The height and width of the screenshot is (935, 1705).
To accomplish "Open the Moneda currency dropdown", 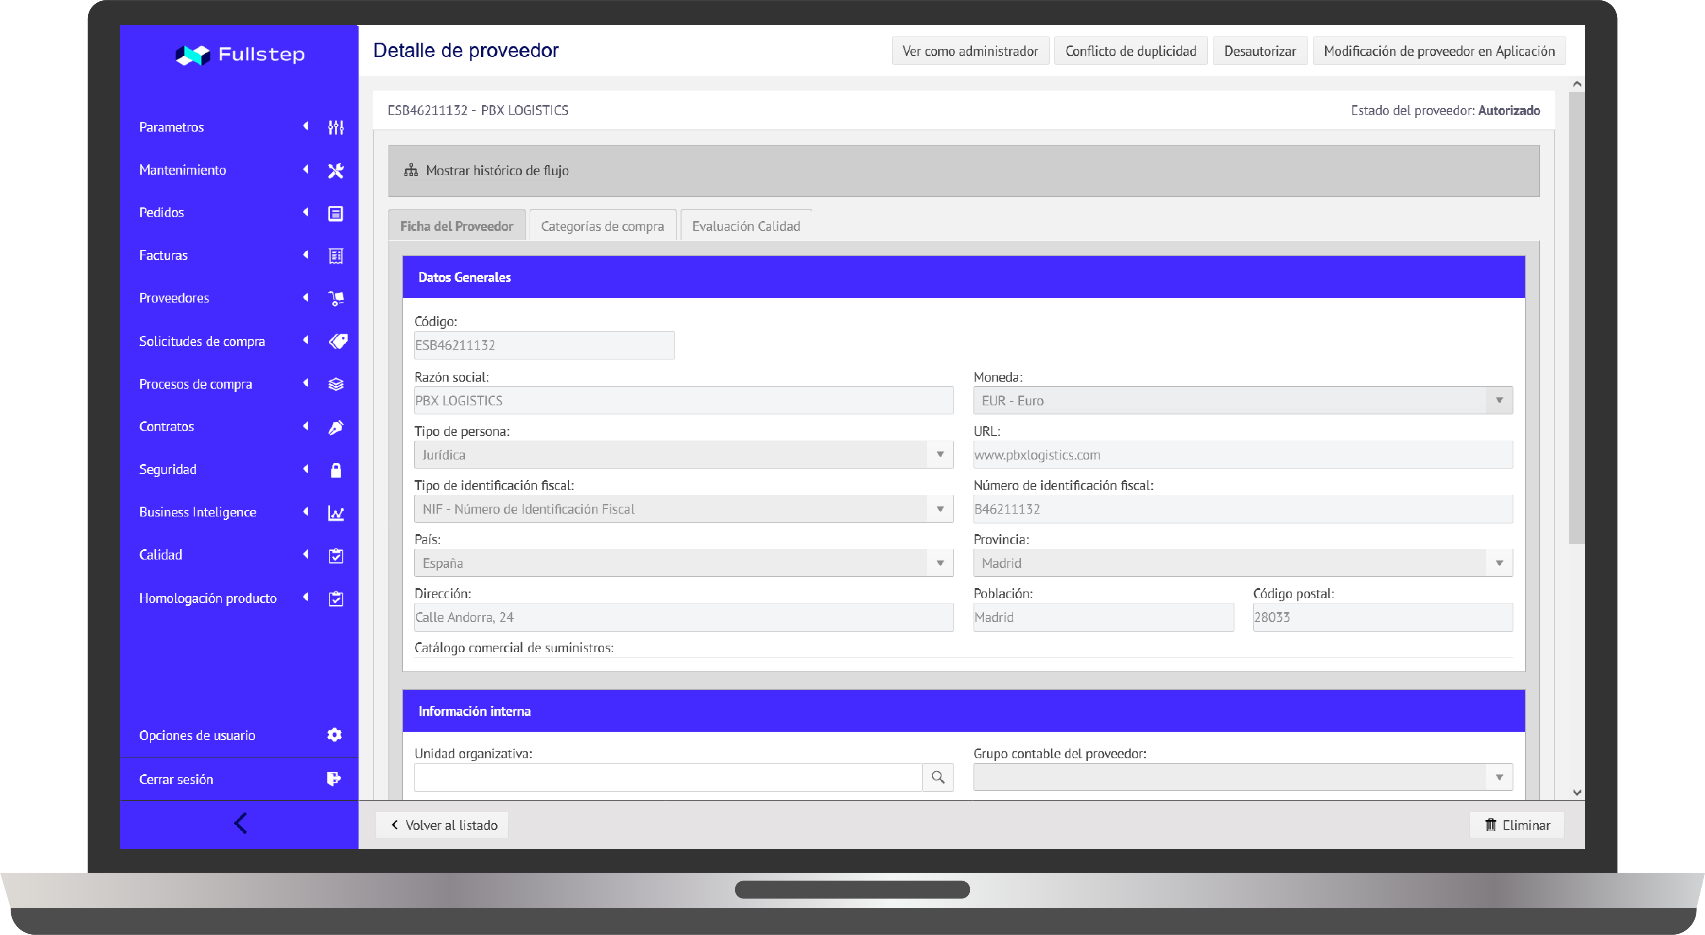I will [x=1499, y=400].
